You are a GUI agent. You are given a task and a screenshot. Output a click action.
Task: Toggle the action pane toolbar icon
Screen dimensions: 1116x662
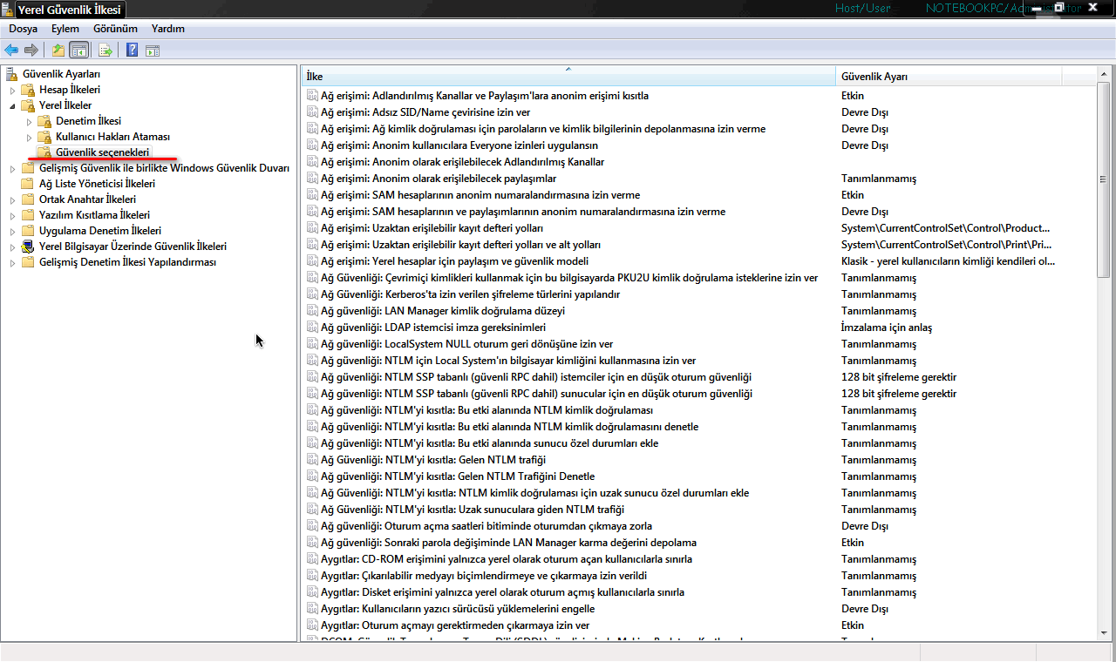(152, 50)
